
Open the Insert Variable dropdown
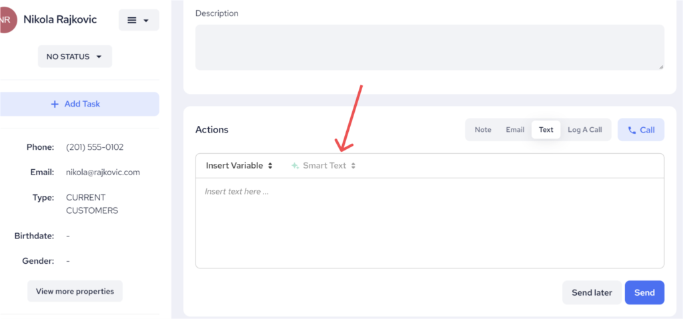[x=239, y=166]
